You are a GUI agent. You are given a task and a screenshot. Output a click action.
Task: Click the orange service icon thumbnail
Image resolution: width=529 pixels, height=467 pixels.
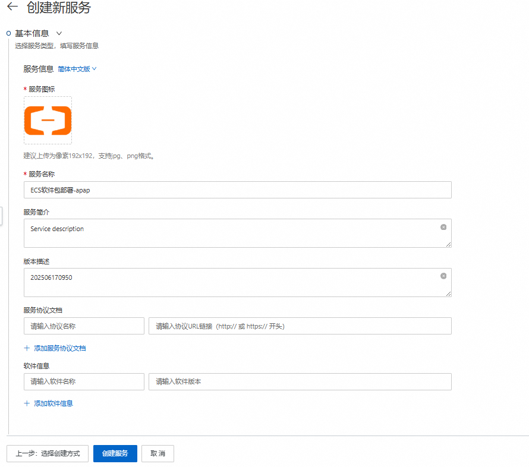click(x=48, y=121)
